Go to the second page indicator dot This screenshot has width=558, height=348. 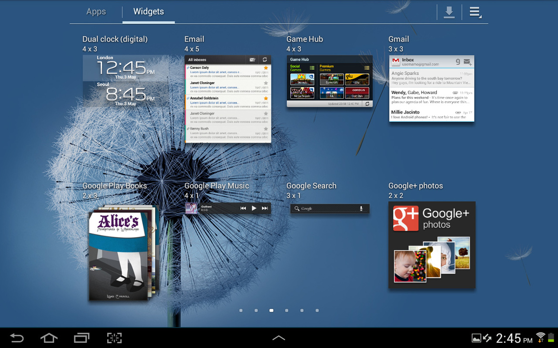pos(256,310)
